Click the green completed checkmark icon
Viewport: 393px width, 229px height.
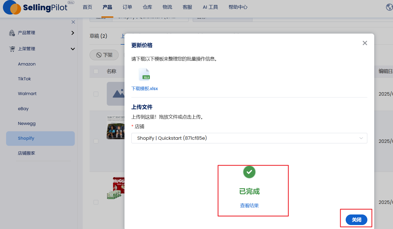pos(249,172)
